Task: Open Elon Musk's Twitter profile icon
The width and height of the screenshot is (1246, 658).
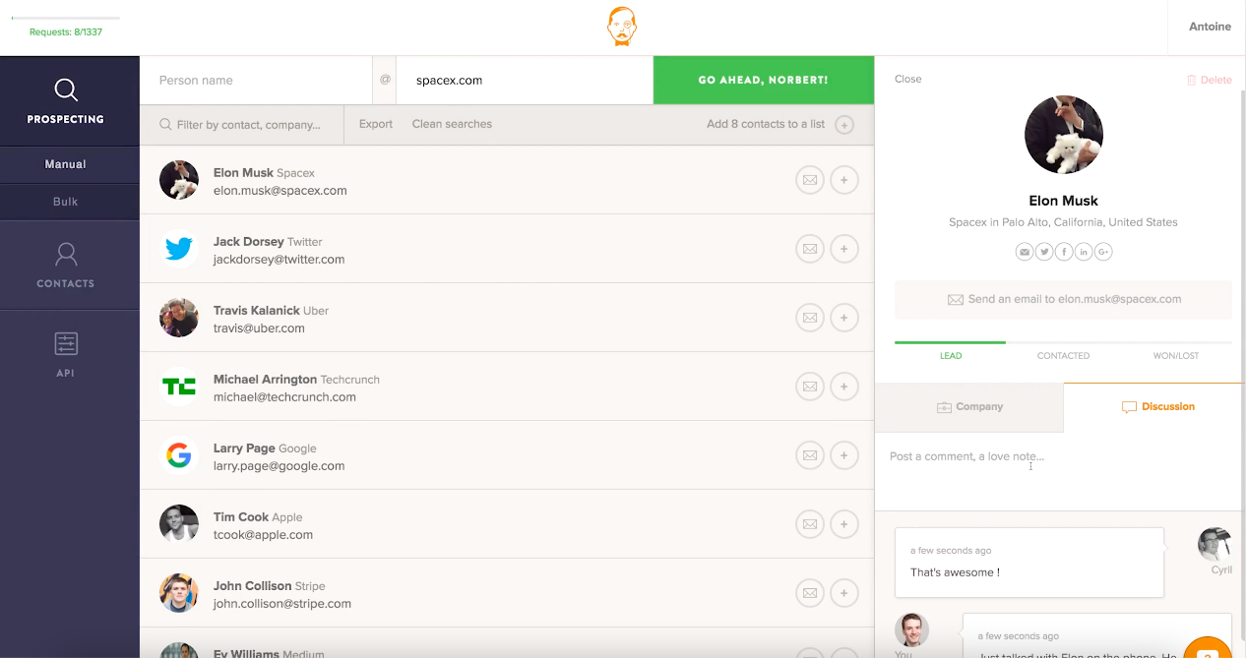Action: 1044,253
